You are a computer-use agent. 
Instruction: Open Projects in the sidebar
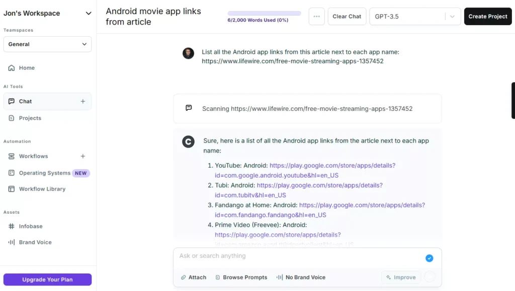point(30,118)
